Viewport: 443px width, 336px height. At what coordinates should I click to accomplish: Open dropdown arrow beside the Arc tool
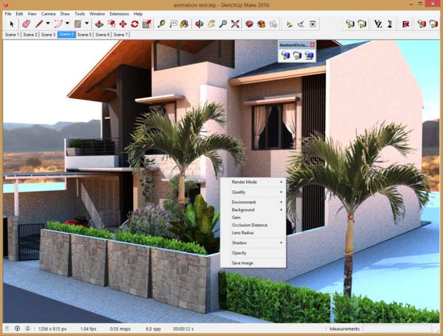point(67,24)
